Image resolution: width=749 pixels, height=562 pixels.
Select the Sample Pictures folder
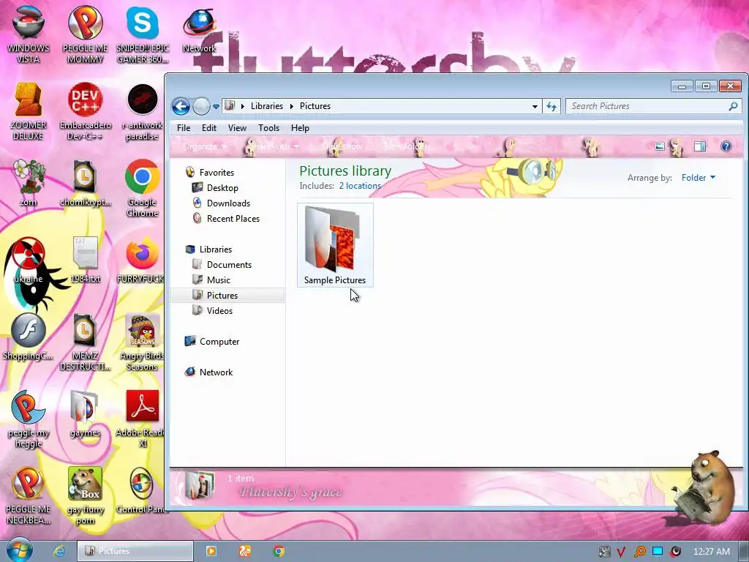click(x=335, y=245)
